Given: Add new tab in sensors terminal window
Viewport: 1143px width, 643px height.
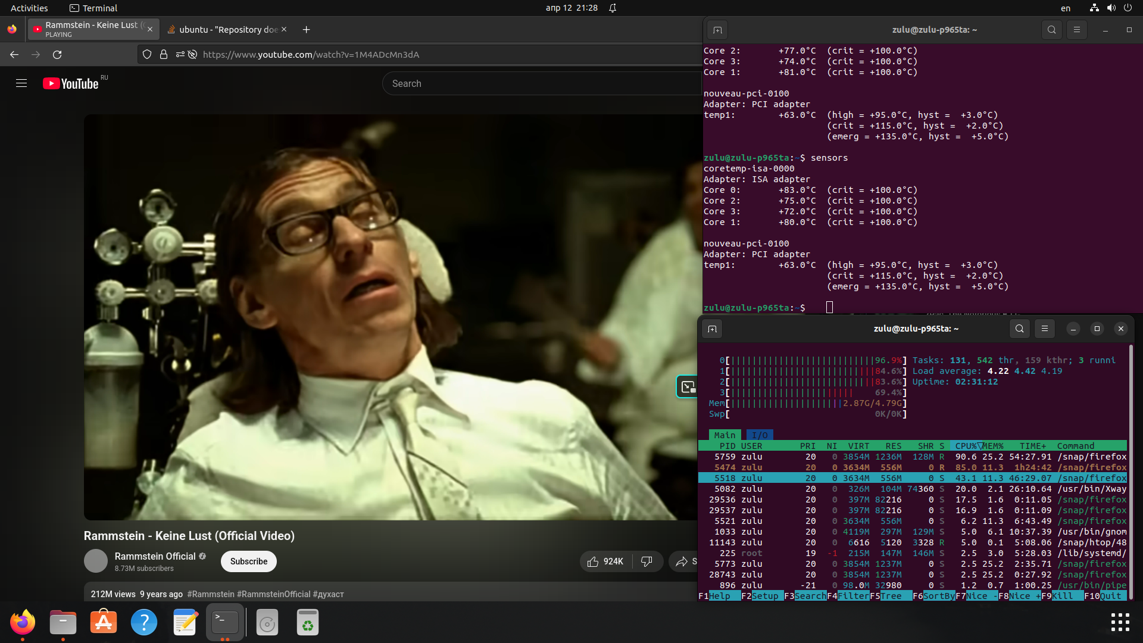Looking at the screenshot, I should 717,30.
